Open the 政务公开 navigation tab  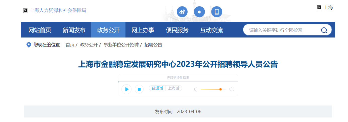coord(108,30)
